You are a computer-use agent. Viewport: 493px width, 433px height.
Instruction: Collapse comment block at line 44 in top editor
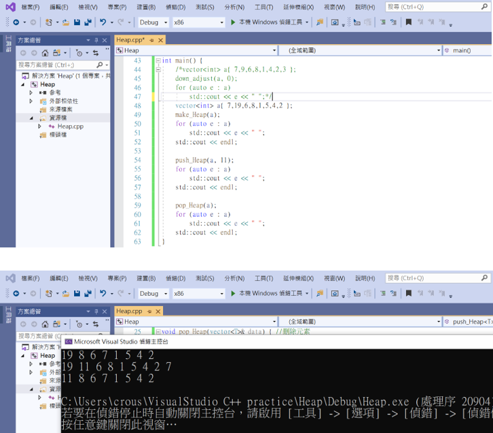pos(158,69)
